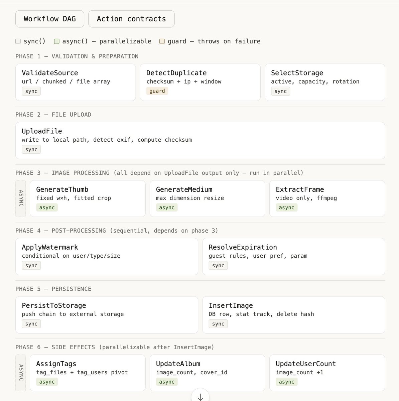Screen dimensions: 399x401
Task: Click the sync badge on SelectStorage
Action: pyautogui.click(x=281, y=91)
